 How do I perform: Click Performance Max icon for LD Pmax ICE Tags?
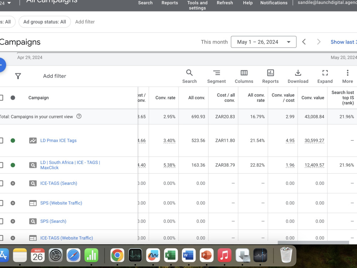(33, 140)
